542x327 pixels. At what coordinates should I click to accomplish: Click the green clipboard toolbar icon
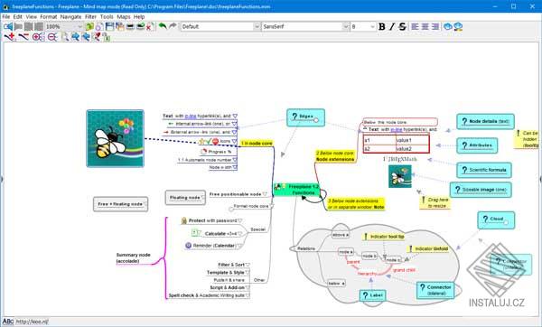[106, 37]
